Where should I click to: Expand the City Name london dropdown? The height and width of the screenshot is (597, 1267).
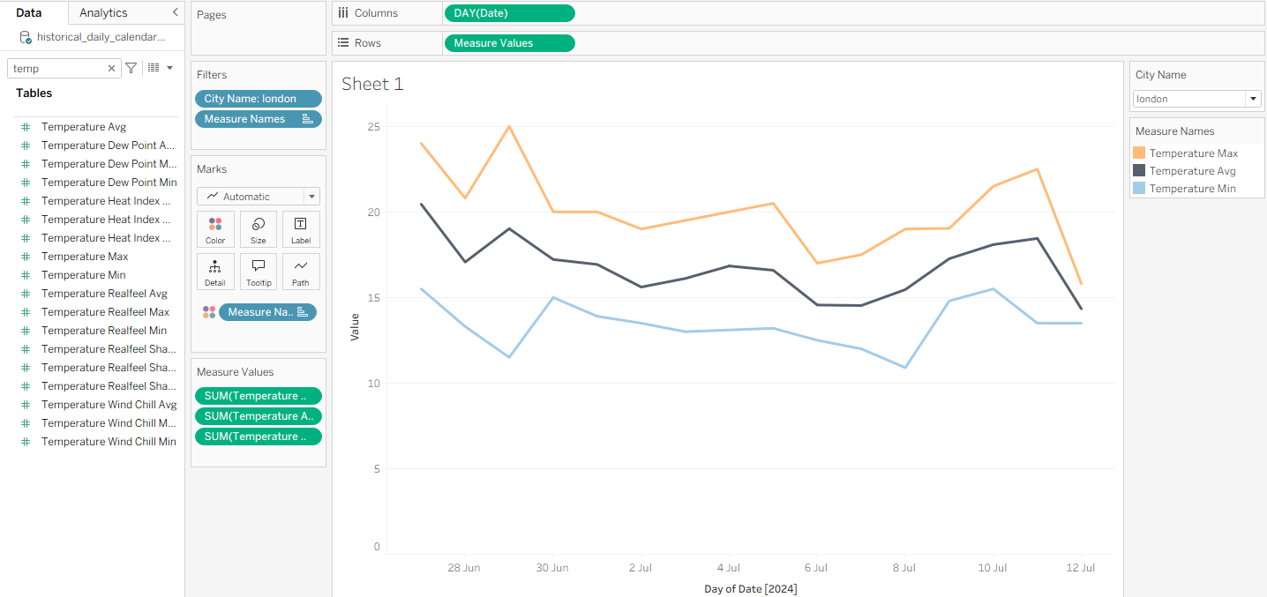1253,99
